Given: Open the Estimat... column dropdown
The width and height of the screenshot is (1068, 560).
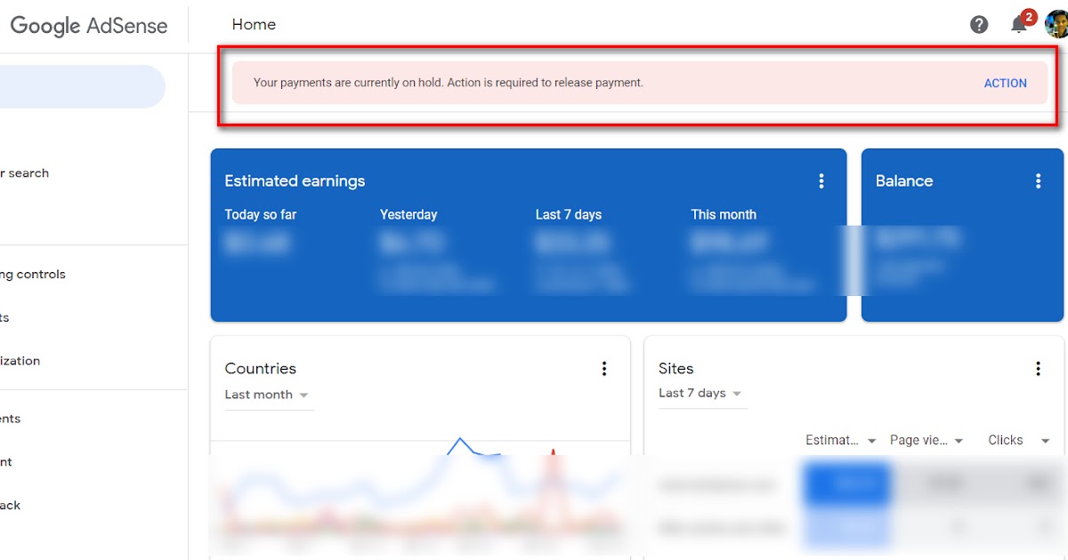Looking at the screenshot, I should coord(841,440).
